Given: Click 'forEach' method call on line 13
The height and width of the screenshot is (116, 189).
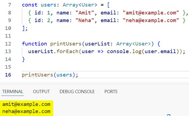Looking at the screenshot, I should click(x=68, y=51).
